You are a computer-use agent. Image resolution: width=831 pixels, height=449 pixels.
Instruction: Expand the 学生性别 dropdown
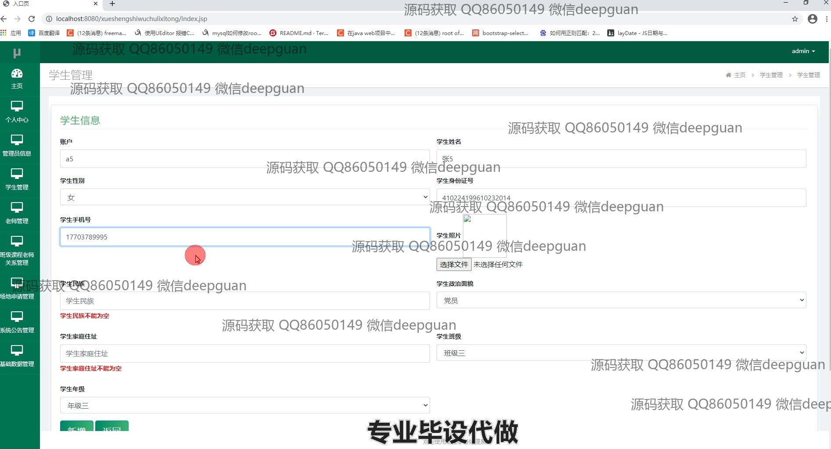coord(244,197)
